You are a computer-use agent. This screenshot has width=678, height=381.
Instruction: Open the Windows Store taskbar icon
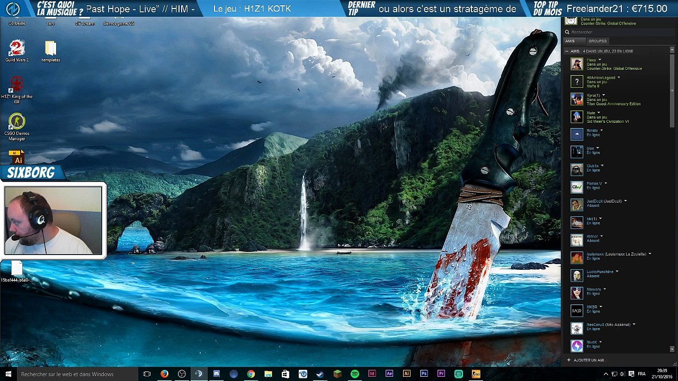pyautogui.click(x=286, y=374)
